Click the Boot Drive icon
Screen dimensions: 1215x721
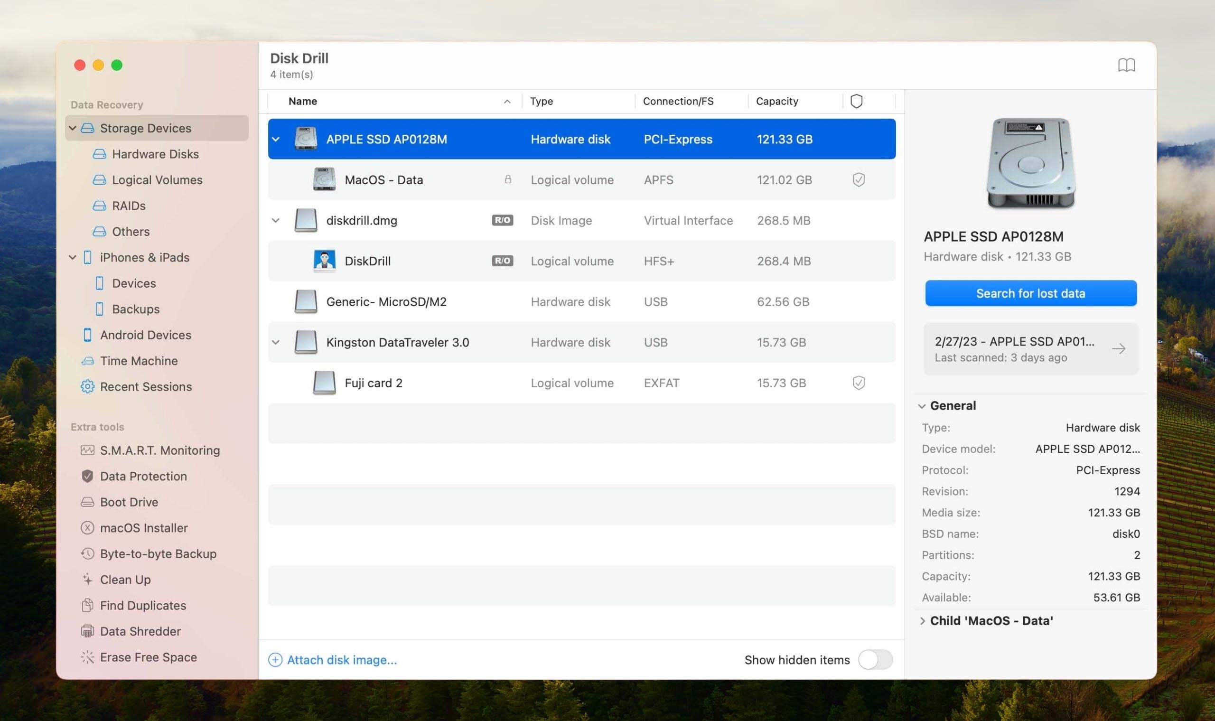86,502
